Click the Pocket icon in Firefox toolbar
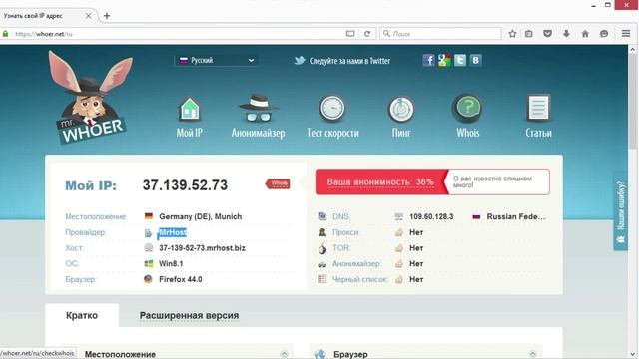The image size is (639, 359). click(x=547, y=34)
